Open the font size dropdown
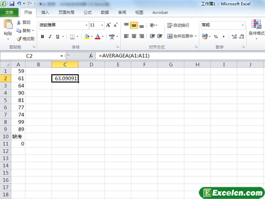 point(102,25)
